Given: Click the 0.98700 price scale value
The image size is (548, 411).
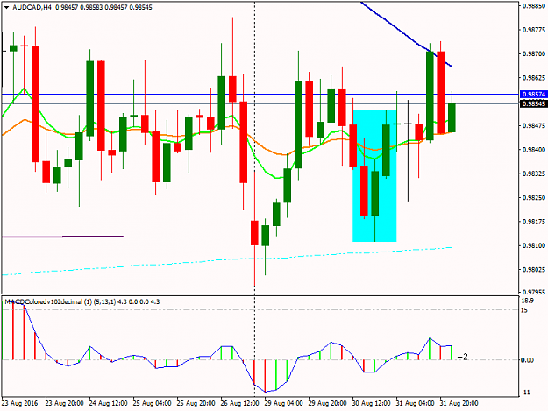Looking at the screenshot, I should click(x=534, y=53).
